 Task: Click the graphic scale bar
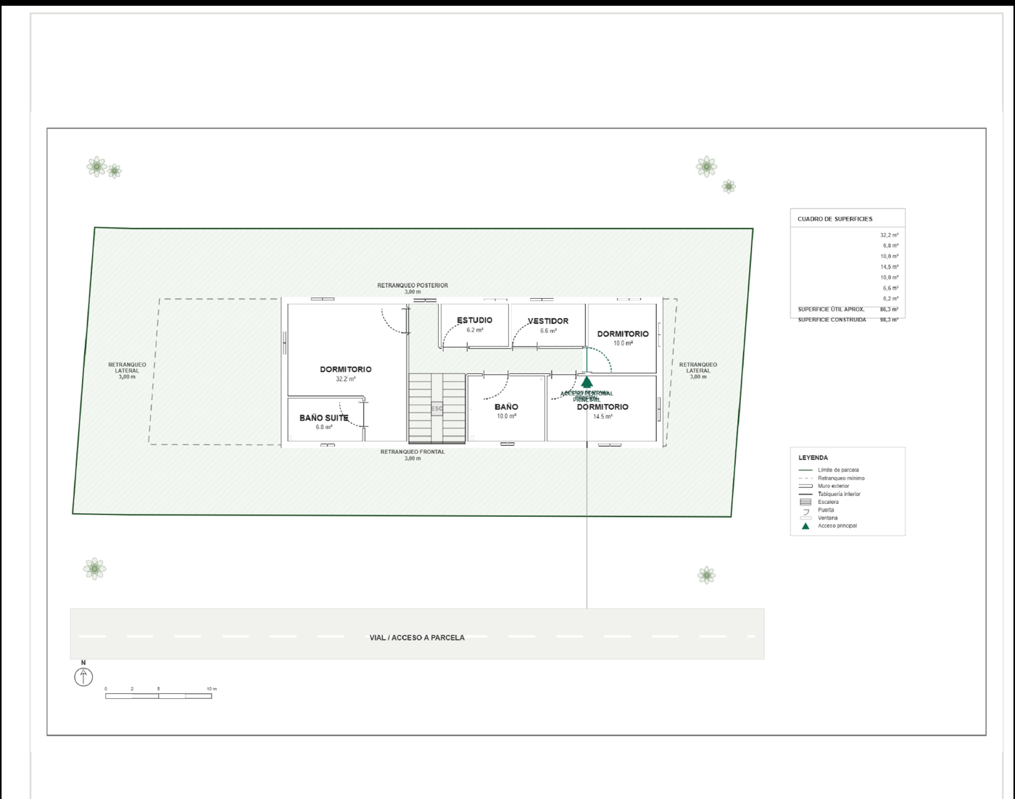[159, 696]
